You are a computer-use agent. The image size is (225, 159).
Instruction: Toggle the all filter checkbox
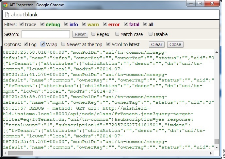145,24
